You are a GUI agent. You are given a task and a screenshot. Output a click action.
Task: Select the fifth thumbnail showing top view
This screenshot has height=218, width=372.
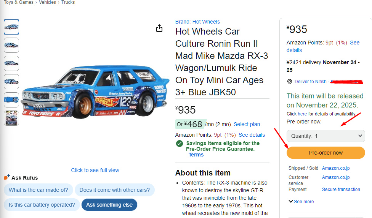click(11, 100)
